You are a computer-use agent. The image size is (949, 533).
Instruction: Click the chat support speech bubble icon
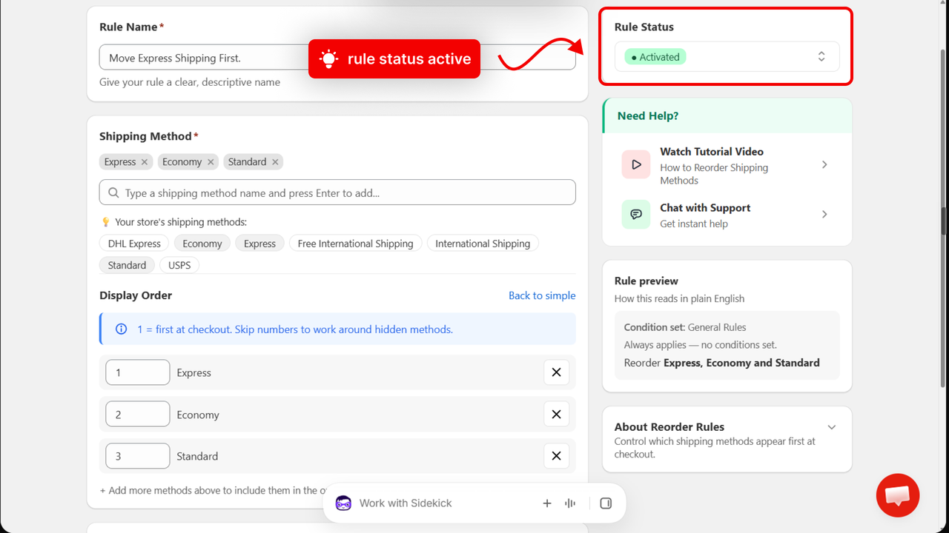click(x=636, y=215)
